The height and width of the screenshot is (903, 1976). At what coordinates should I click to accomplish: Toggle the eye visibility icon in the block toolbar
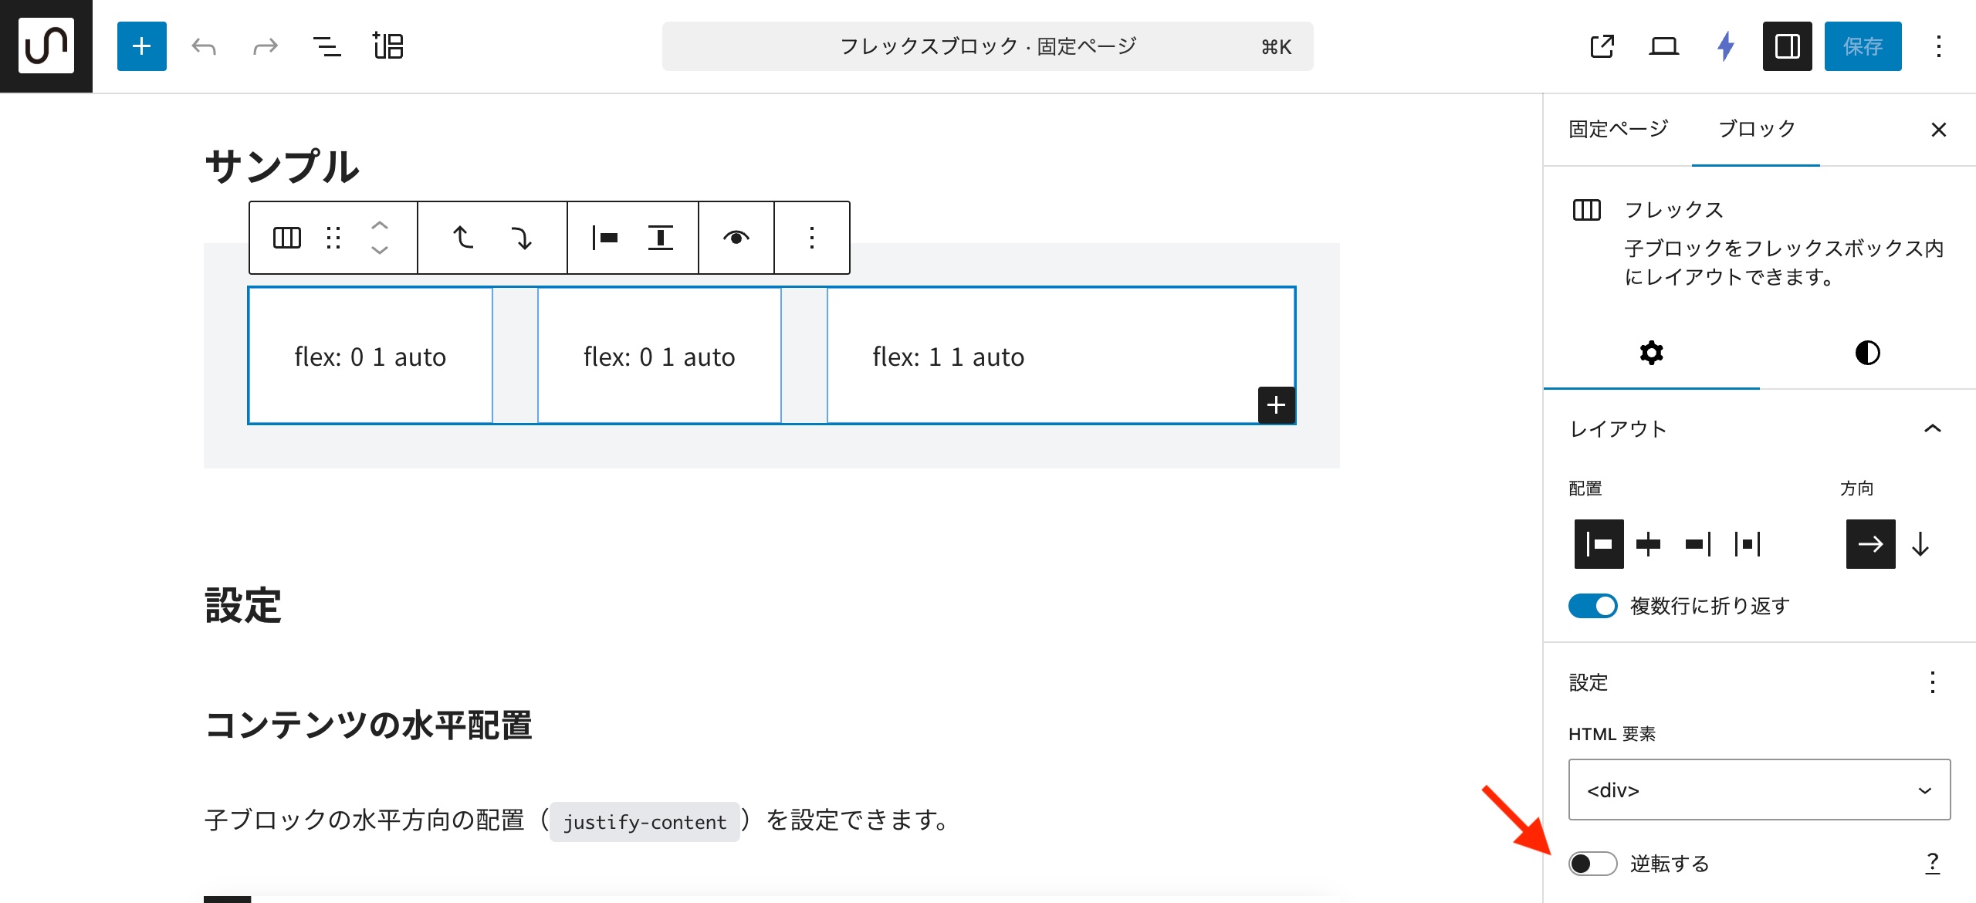coord(736,238)
